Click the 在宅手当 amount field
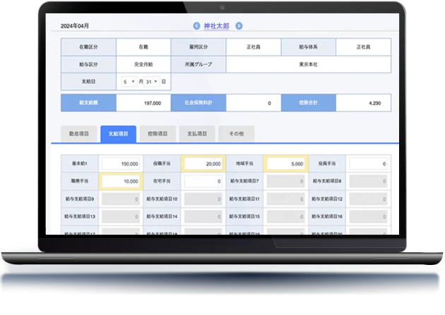This screenshot has width=445, height=315. [203, 181]
